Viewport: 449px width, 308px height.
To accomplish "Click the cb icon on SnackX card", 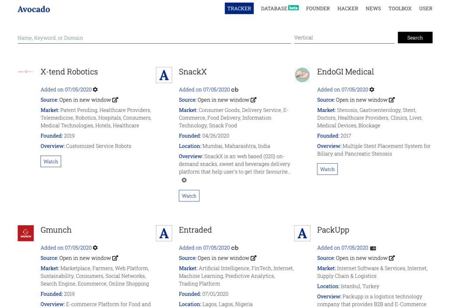I will click(x=235, y=90).
